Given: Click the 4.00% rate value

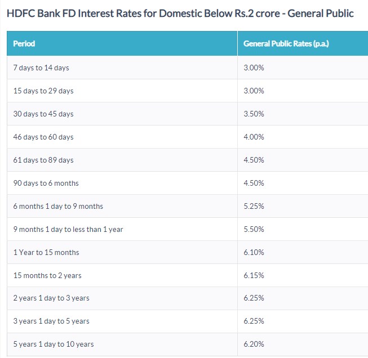Looking at the screenshot, I should [x=254, y=137].
